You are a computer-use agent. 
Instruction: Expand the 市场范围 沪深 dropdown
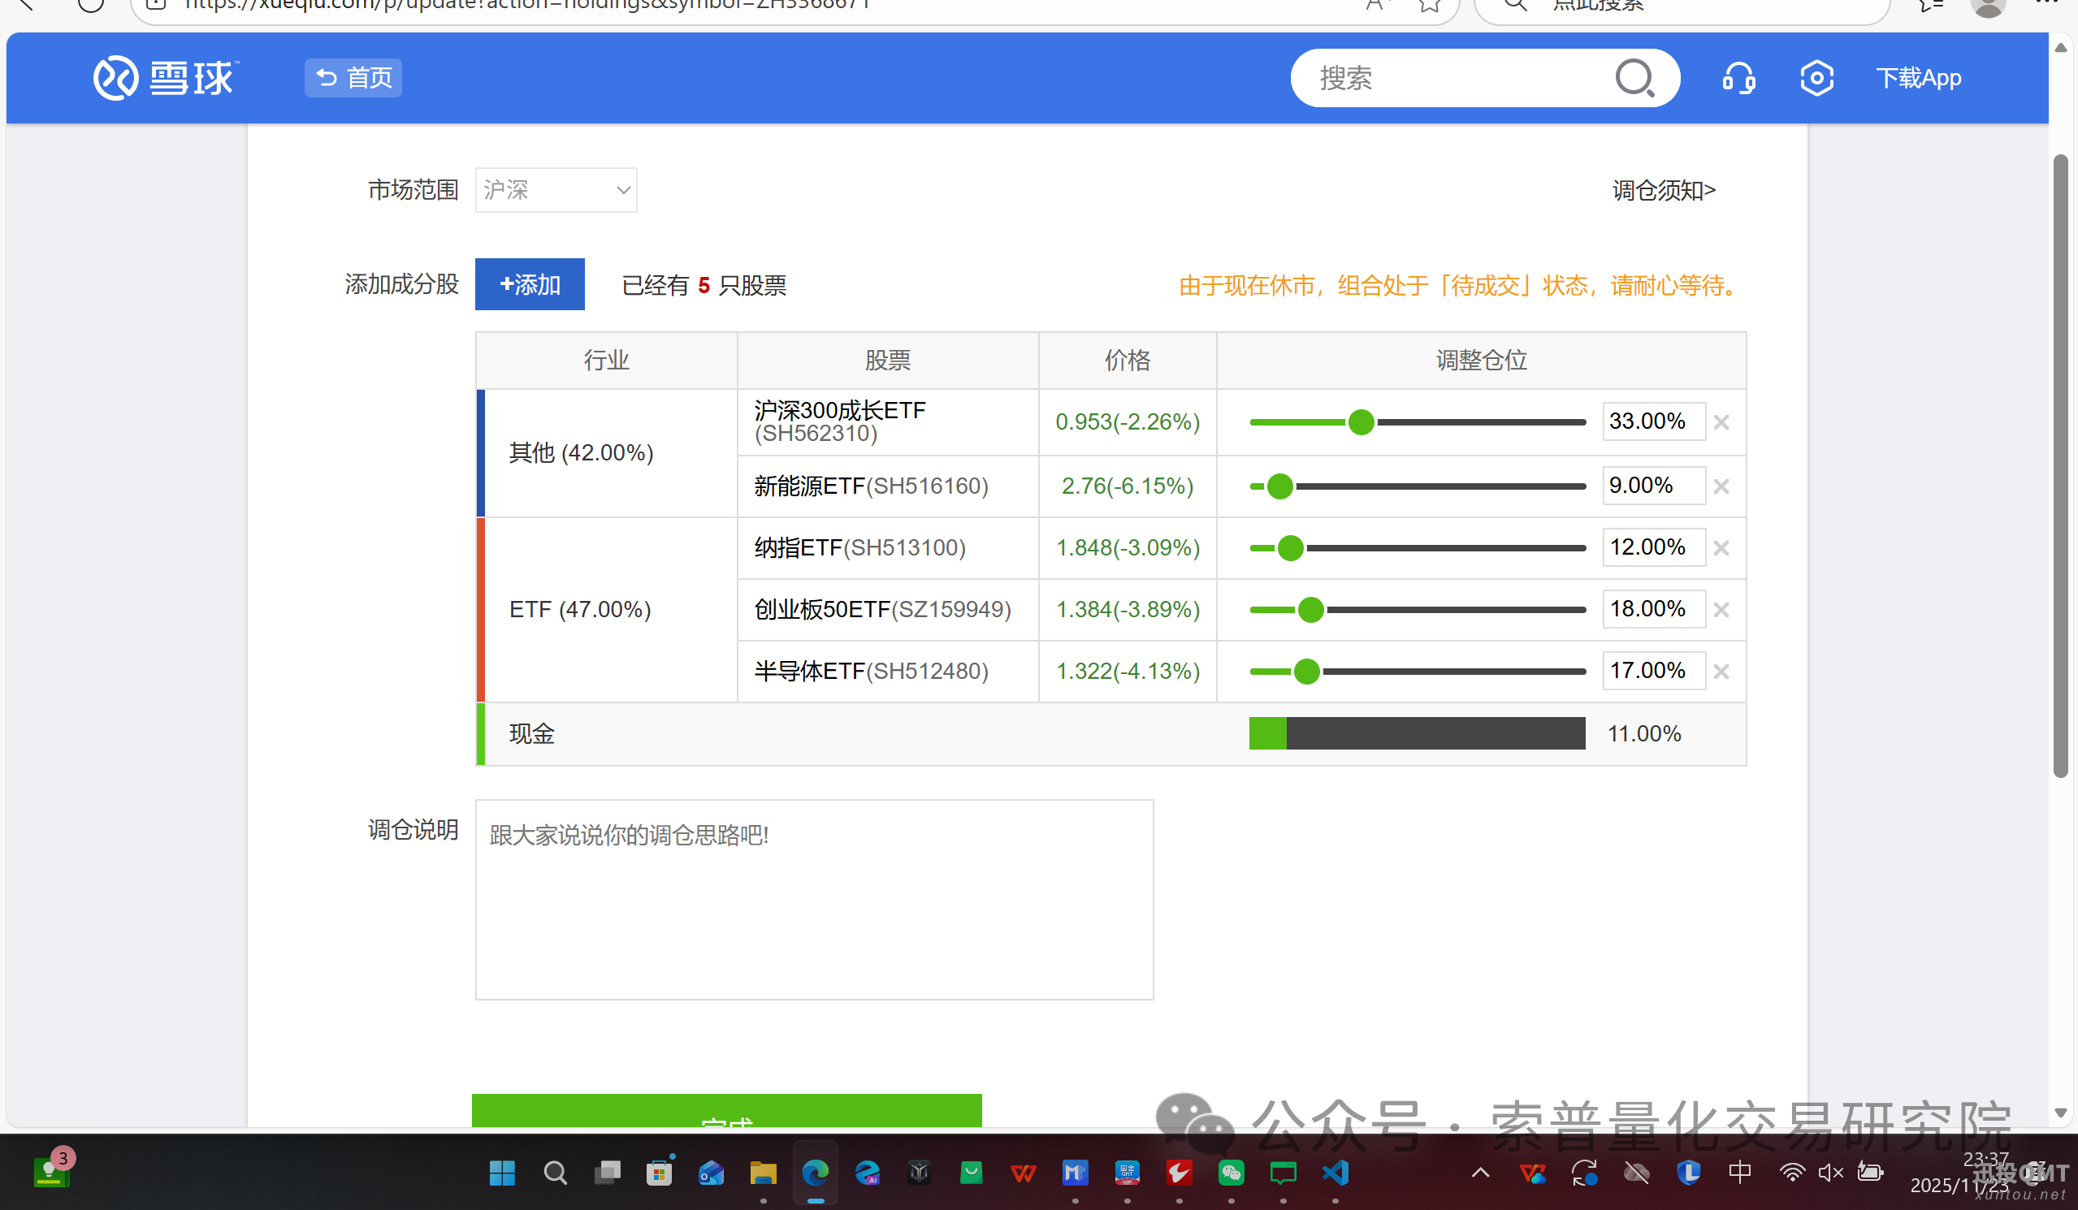pos(556,190)
